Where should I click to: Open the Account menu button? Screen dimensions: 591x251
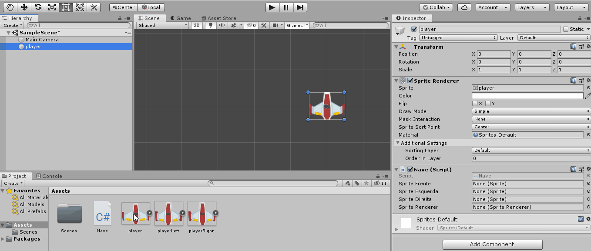click(x=493, y=7)
